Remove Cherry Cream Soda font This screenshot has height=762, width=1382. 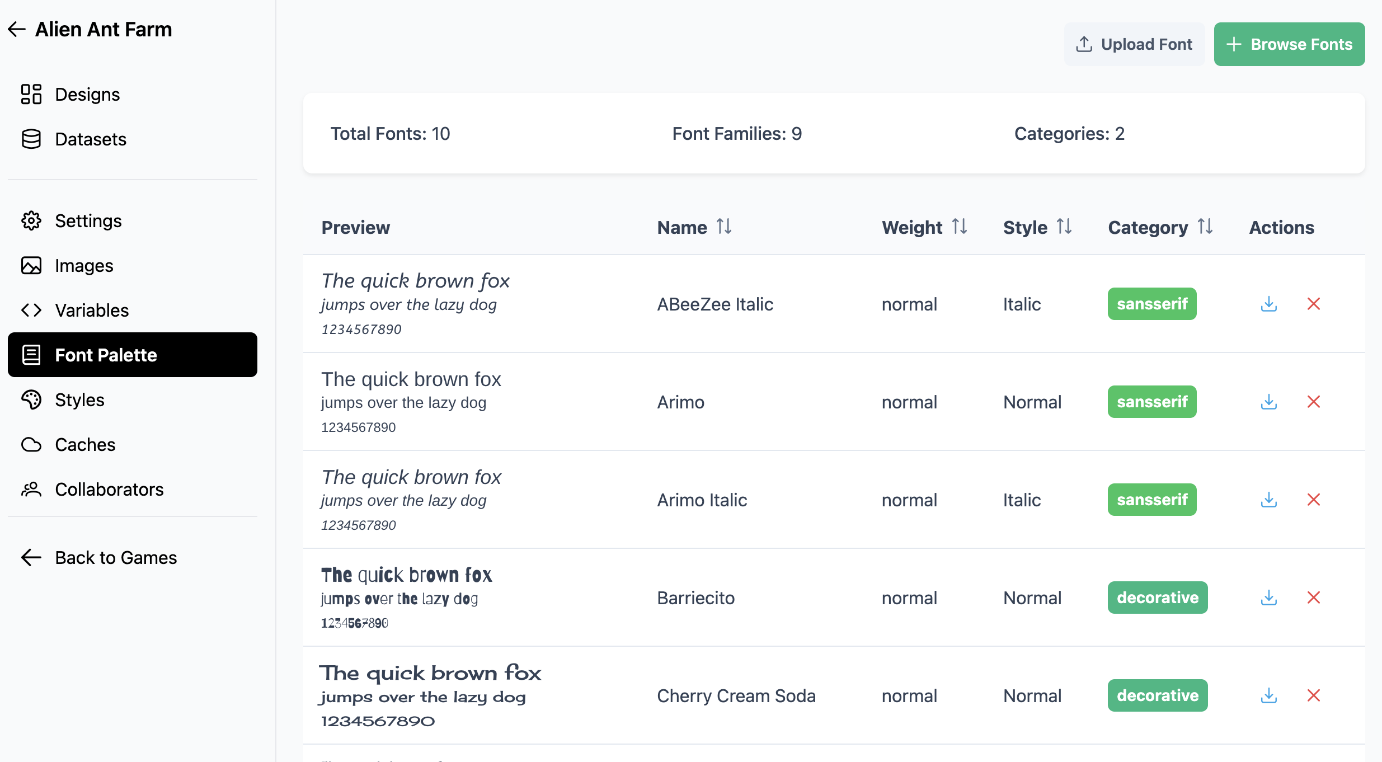click(x=1313, y=695)
